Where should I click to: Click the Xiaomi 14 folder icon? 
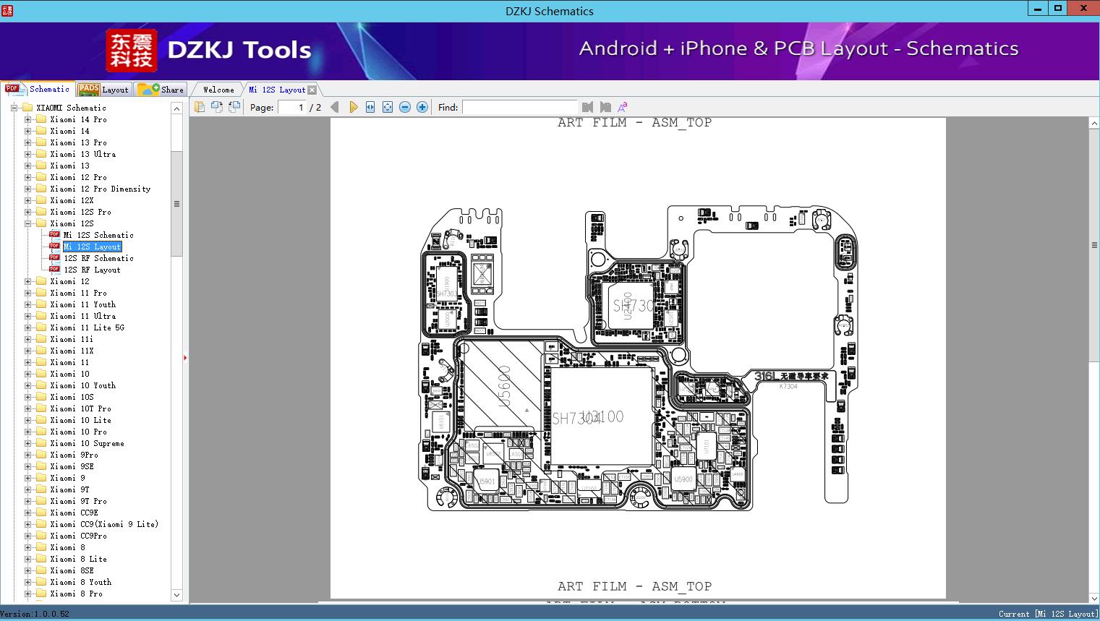tap(41, 131)
